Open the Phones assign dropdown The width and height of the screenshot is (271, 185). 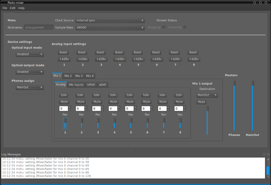[30, 87]
